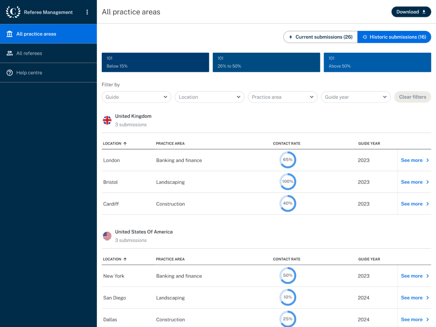Click the Location sort arrow in USA table
436x327 pixels.
(x=125, y=259)
